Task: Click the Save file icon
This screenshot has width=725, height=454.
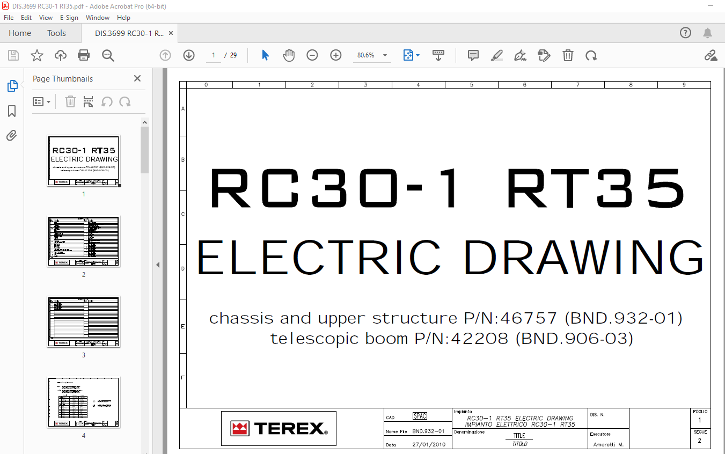Action: (x=13, y=55)
